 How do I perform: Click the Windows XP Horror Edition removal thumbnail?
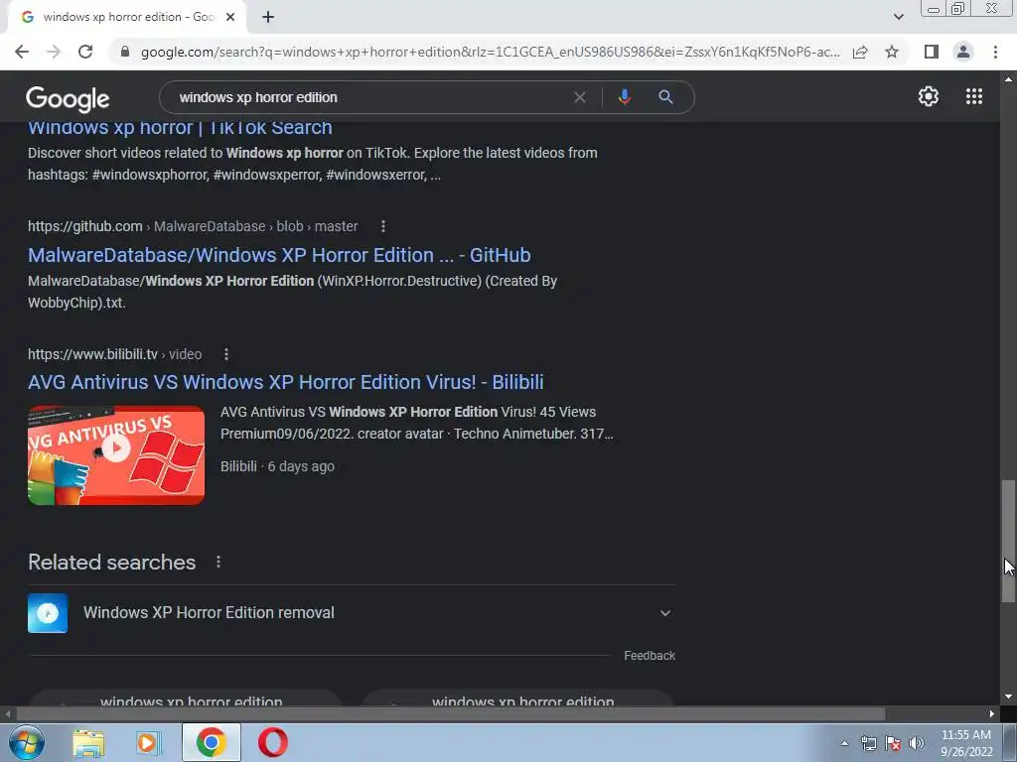(48, 613)
